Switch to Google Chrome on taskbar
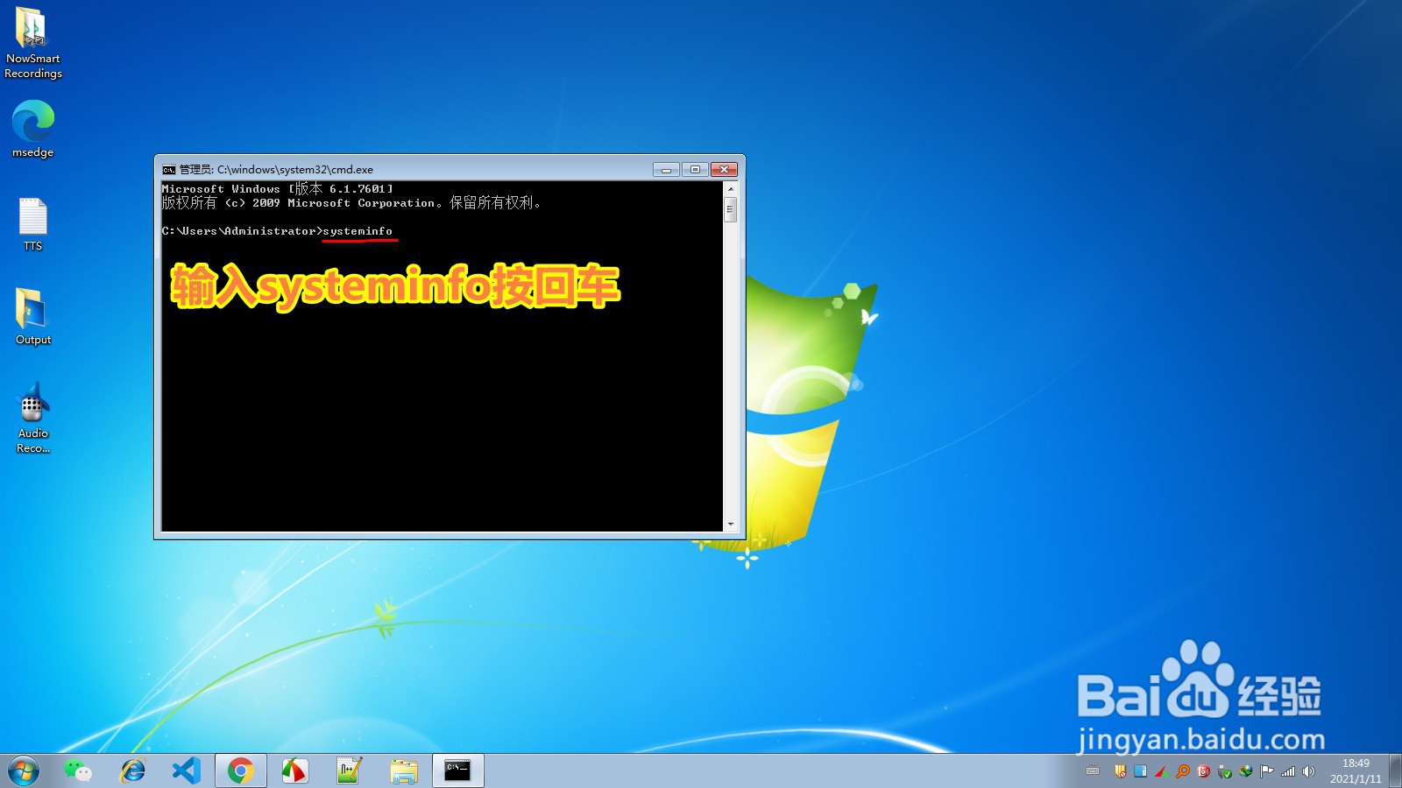1402x788 pixels. click(241, 770)
